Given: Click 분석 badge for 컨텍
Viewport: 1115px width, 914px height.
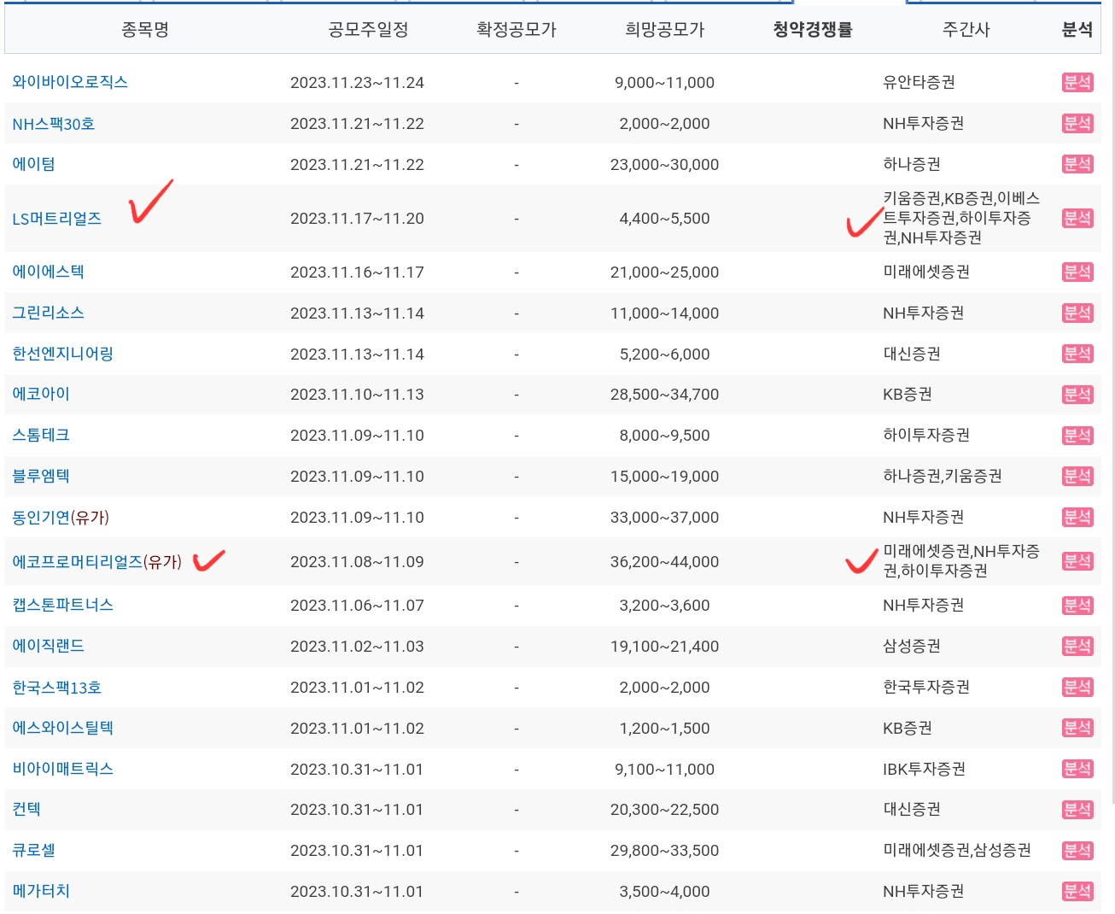Looking at the screenshot, I should (1077, 810).
